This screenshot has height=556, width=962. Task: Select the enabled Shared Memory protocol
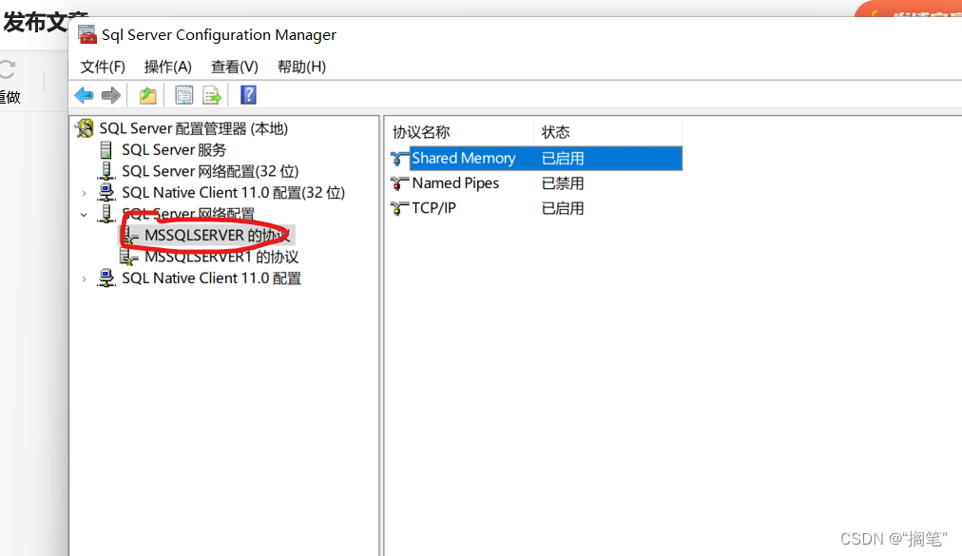[x=463, y=158]
